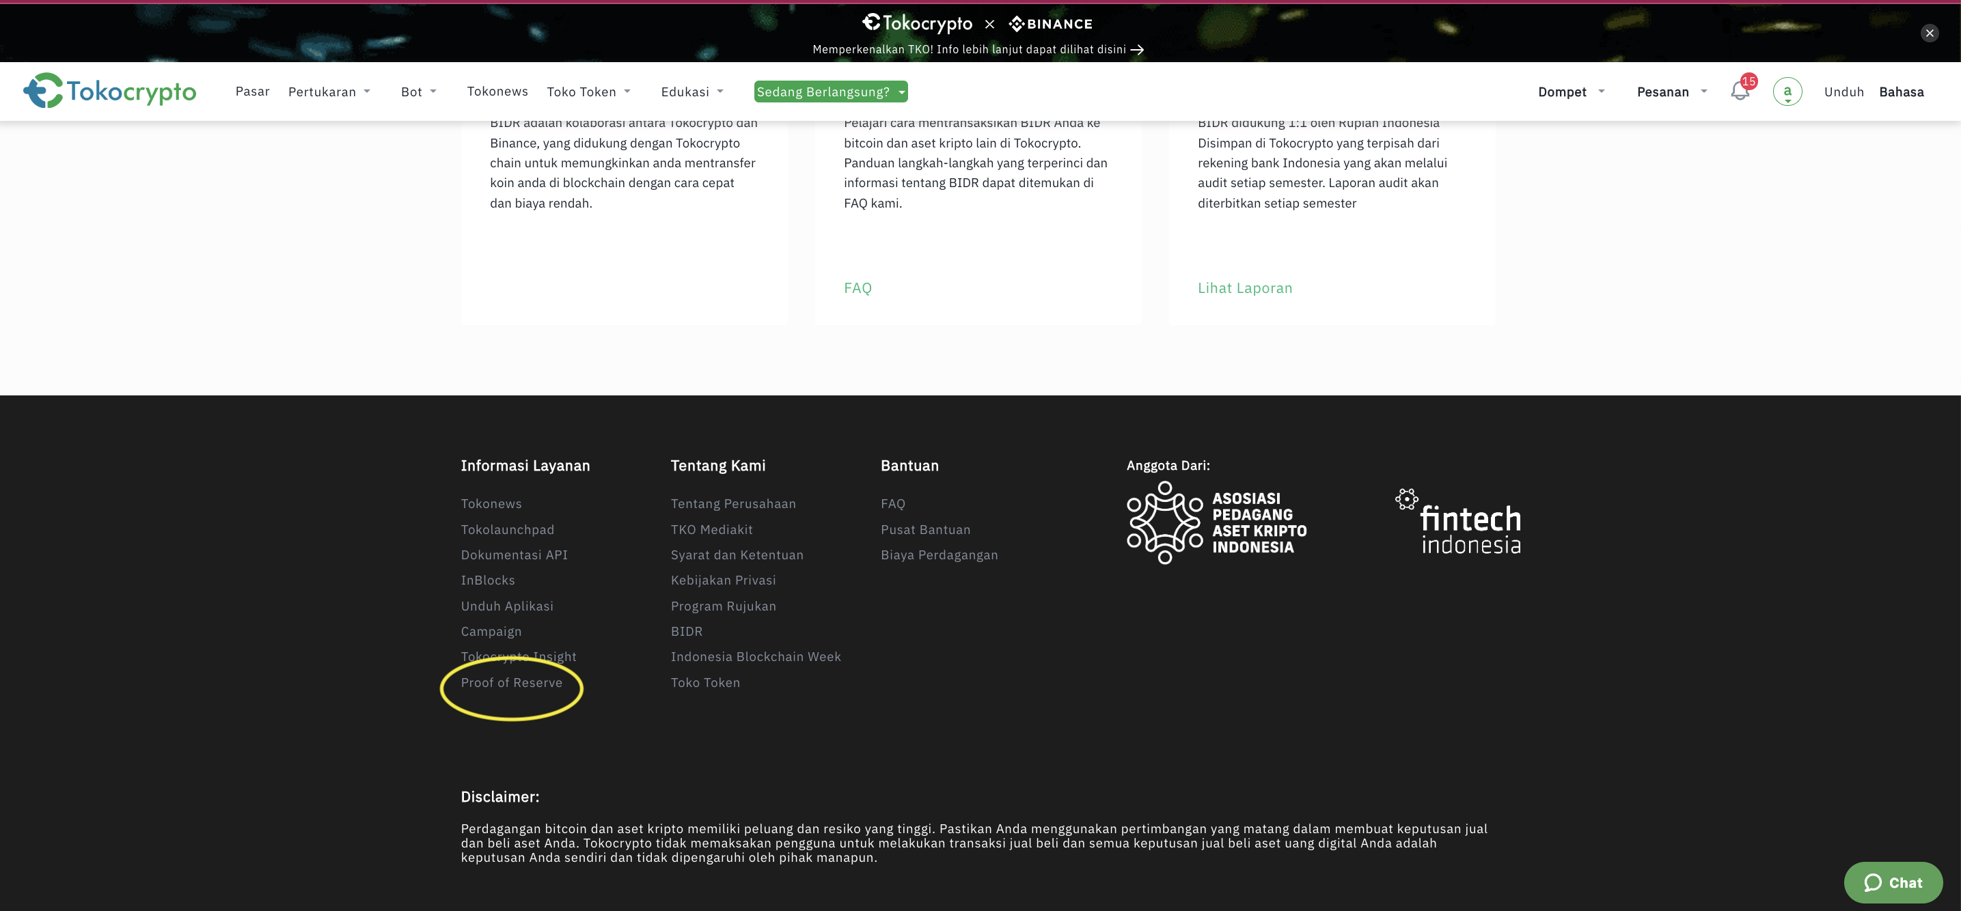1961x911 pixels.
Task: Open Toko Token link in footer
Action: (x=705, y=683)
